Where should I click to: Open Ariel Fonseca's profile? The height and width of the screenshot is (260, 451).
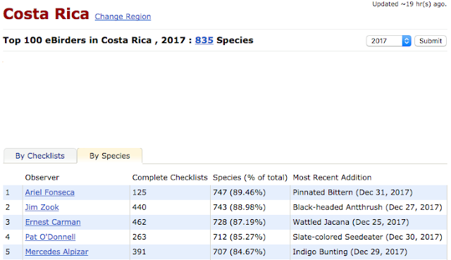click(50, 192)
